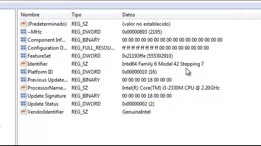The height and width of the screenshot is (146, 261).
Task: Select the ProcessorName... value name
Action: click(x=47, y=88)
